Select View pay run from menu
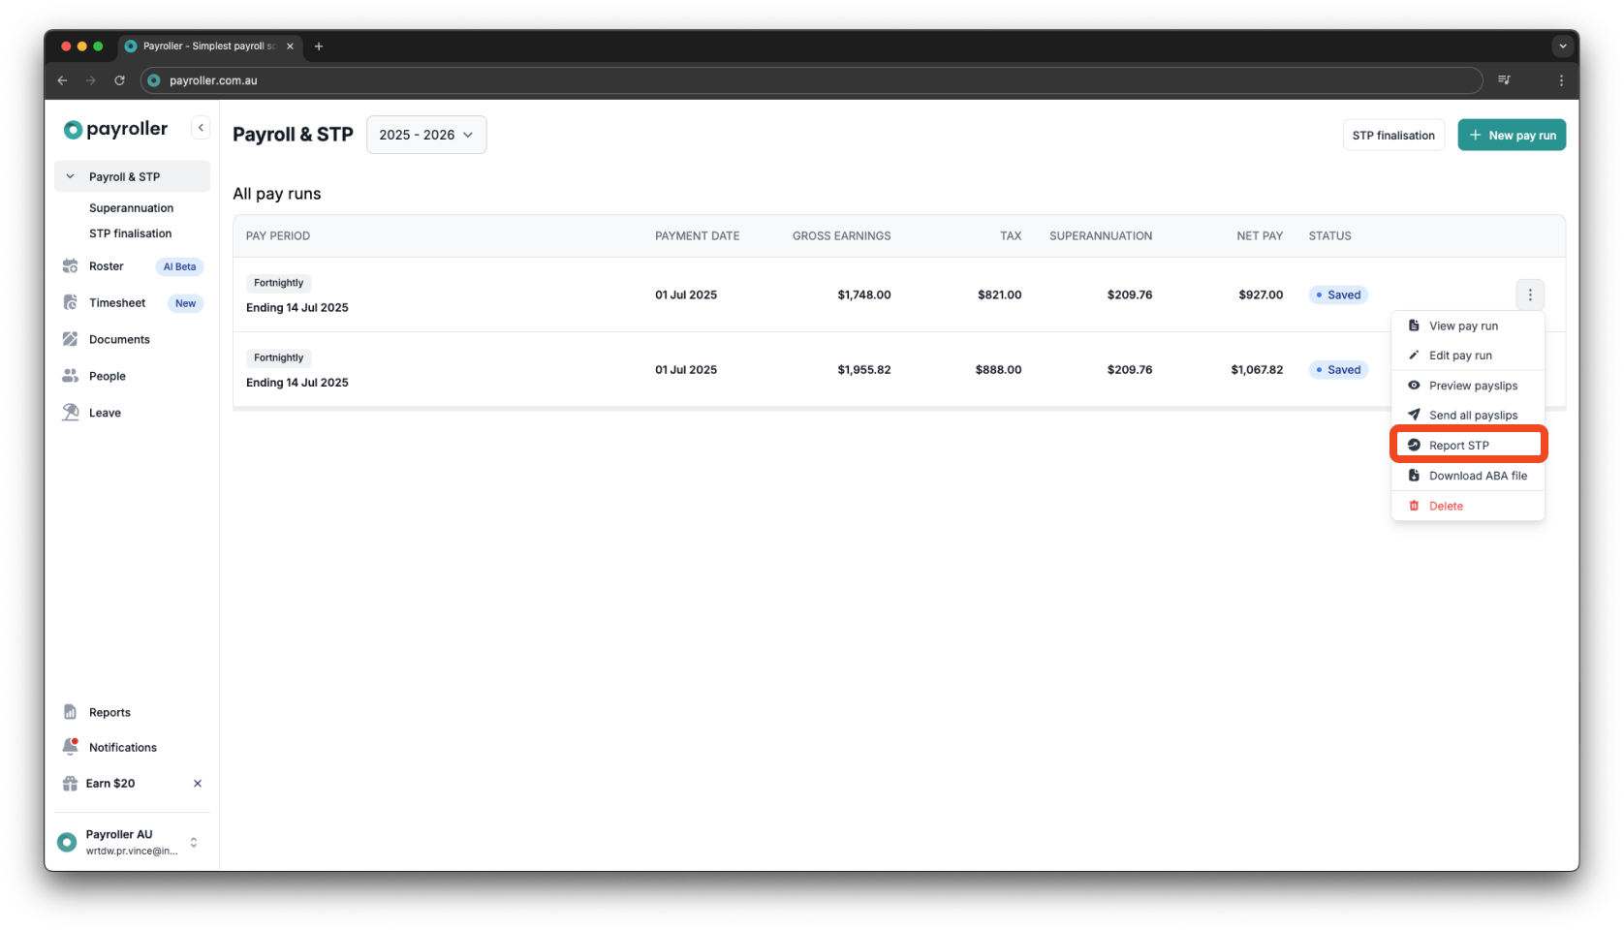The image size is (1624, 930). pos(1468,325)
